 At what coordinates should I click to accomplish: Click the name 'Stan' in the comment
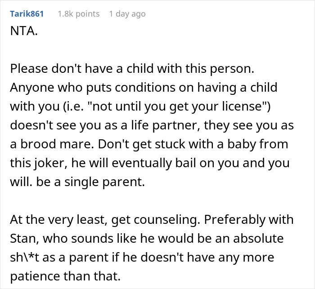pyautogui.click(x=23, y=239)
